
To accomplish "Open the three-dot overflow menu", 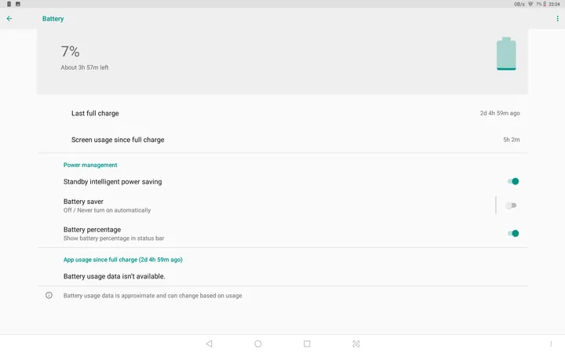I will point(557,18).
